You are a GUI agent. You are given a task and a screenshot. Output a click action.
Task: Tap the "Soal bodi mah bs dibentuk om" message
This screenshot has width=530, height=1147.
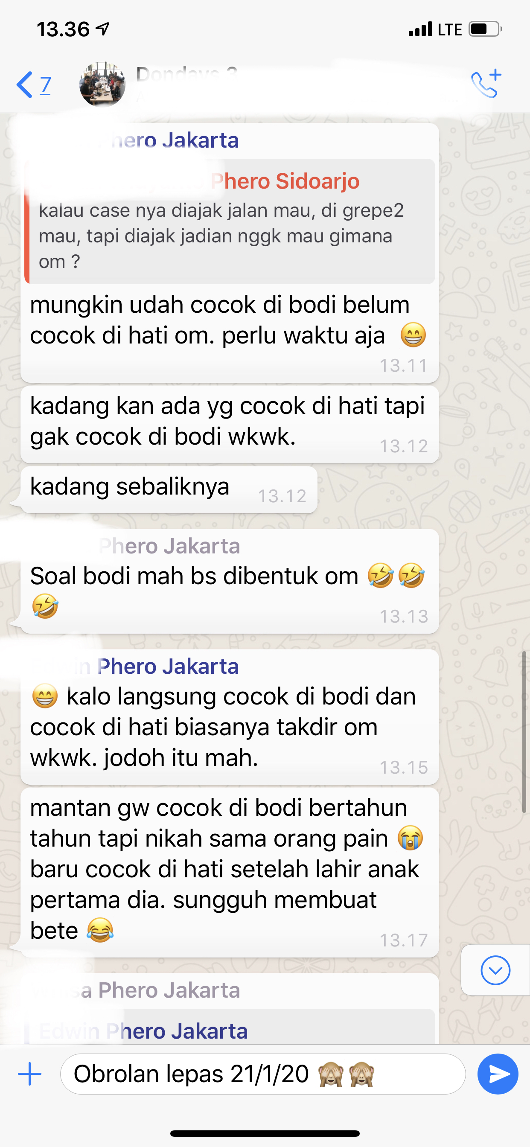(230, 582)
